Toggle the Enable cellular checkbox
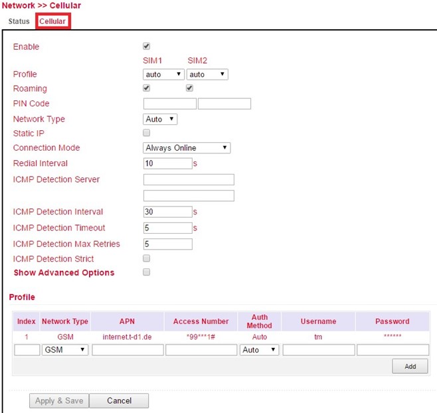Screen dimensions: 437x413 point(146,46)
